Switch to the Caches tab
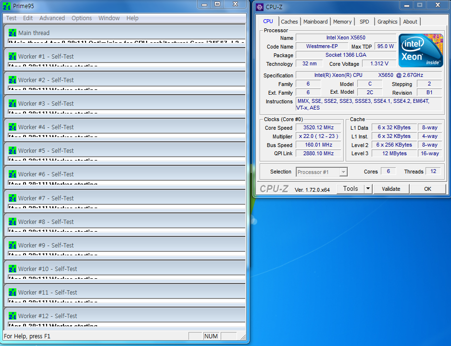451x346 pixels. coord(289,22)
